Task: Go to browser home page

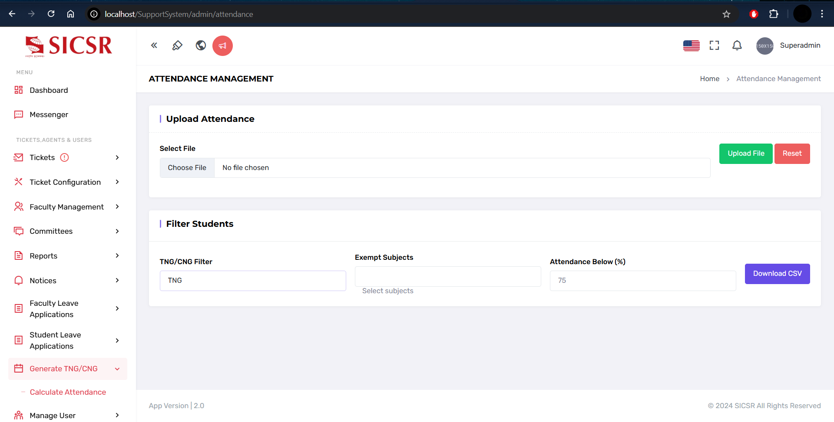Action: (70, 14)
